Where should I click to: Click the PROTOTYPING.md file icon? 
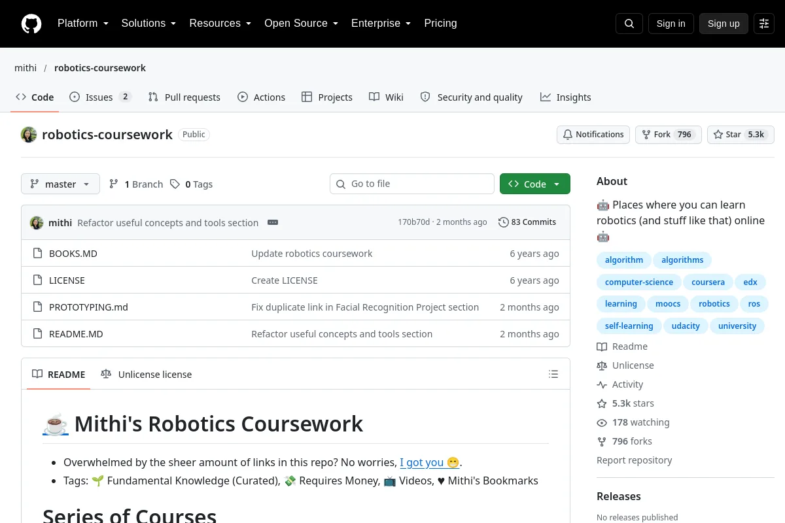tap(37, 307)
